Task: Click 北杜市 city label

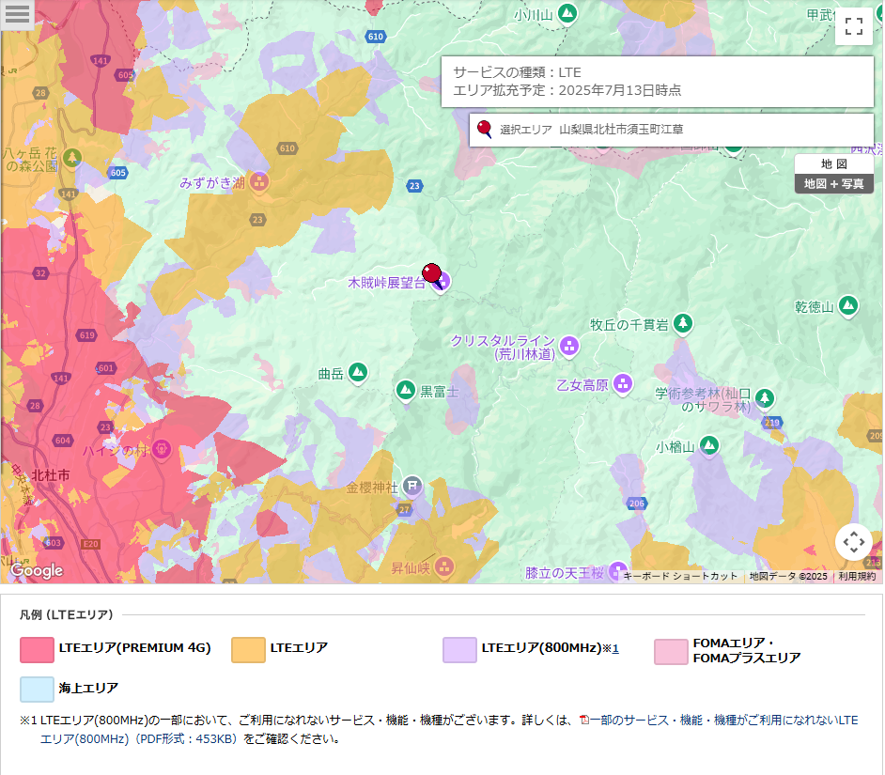Action: pyautogui.click(x=50, y=475)
